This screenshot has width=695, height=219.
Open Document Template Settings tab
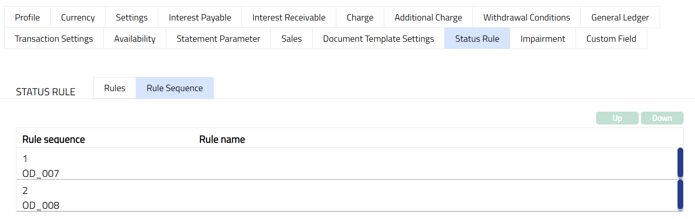coord(378,39)
